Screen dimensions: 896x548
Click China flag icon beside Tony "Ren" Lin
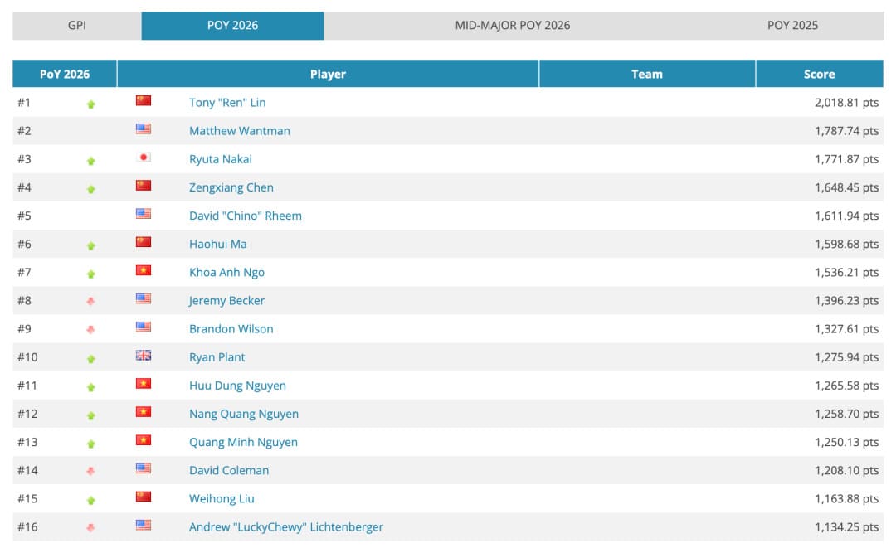click(x=144, y=101)
